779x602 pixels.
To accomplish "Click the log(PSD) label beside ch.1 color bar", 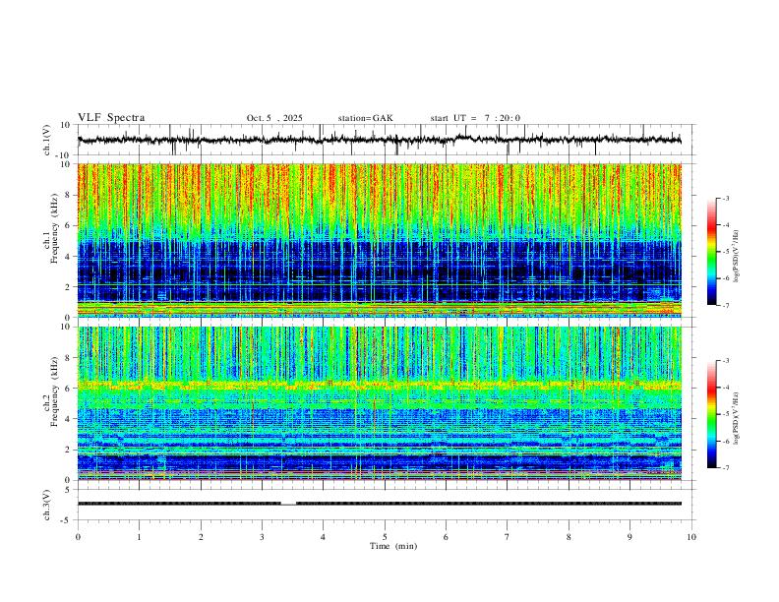I will coord(736,257).
